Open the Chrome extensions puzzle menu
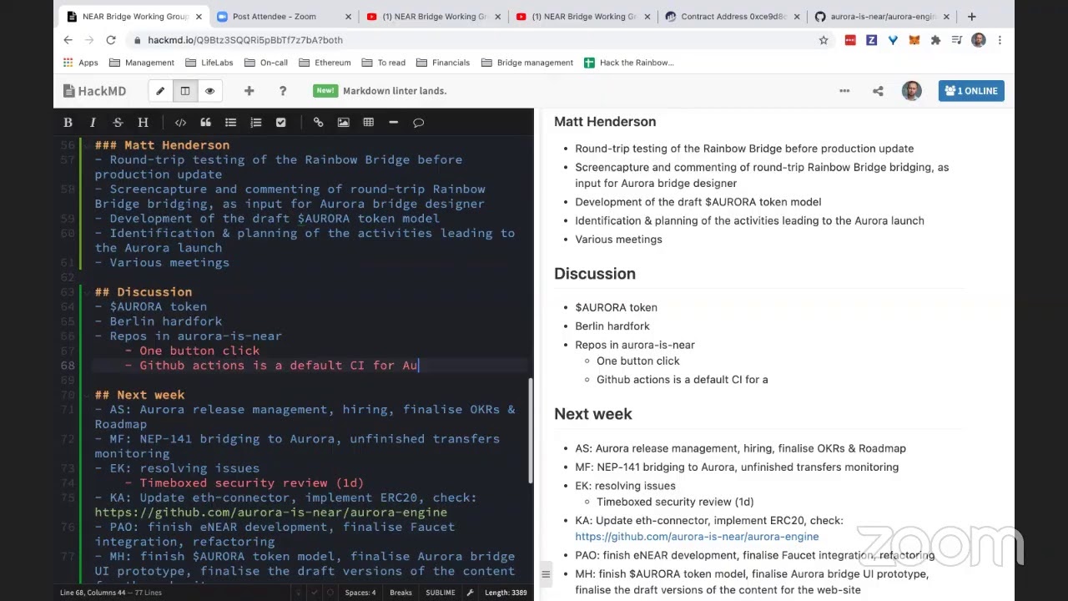1068x601 pixels. (935, 40)
